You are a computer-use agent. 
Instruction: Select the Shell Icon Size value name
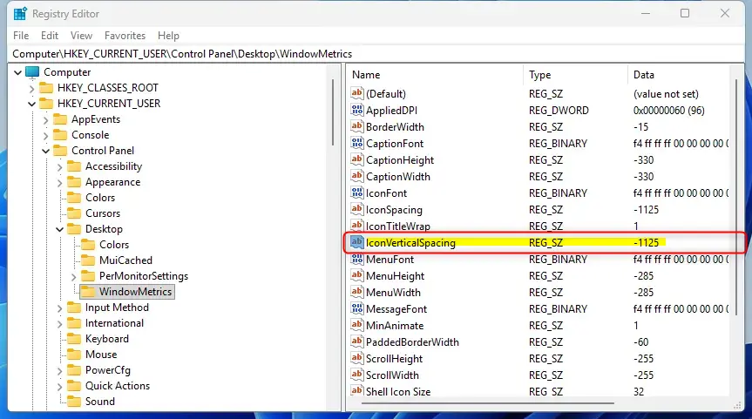click(398, 392)
